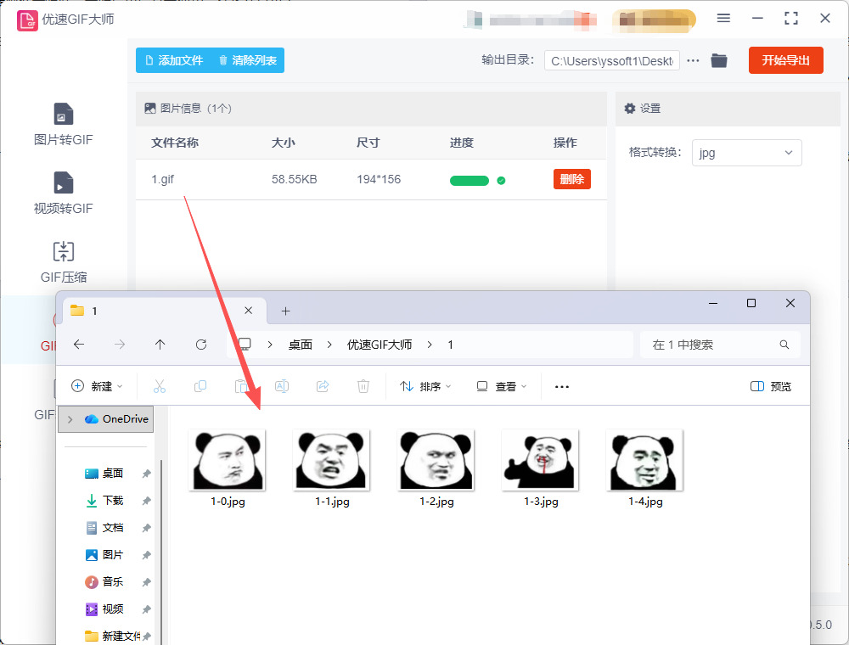849x645 pixels.
Task: Go up one folder level in Explorer
Action: pyautogui.click(x=160, y=345)
